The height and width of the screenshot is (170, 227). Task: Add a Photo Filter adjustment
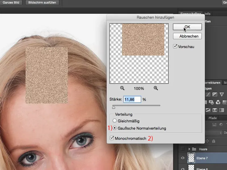coord(211,102)
